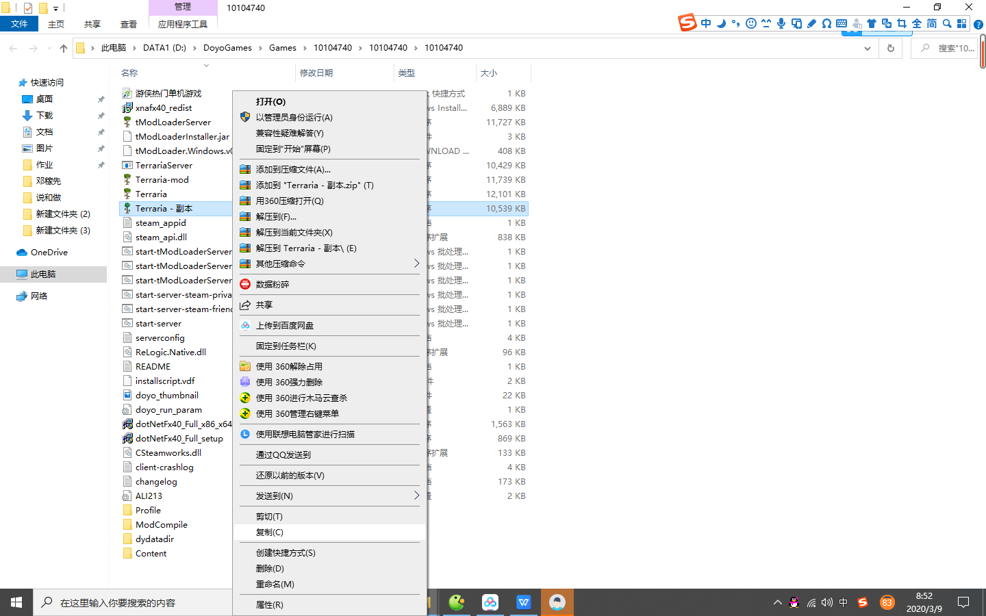Select Delete in the context menu
Image resolution: width=986 pixels, height=616 pixels.
(x=329, y=569)
